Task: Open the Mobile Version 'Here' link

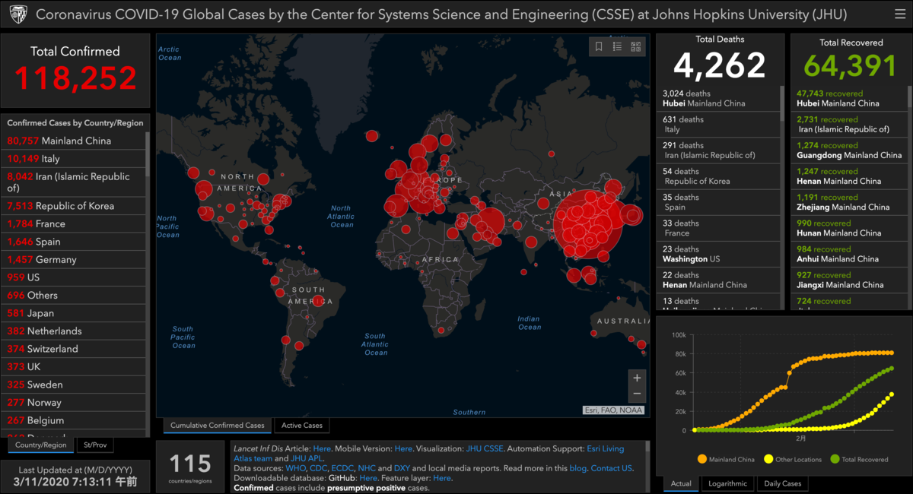Action: (x=403, y=448)
